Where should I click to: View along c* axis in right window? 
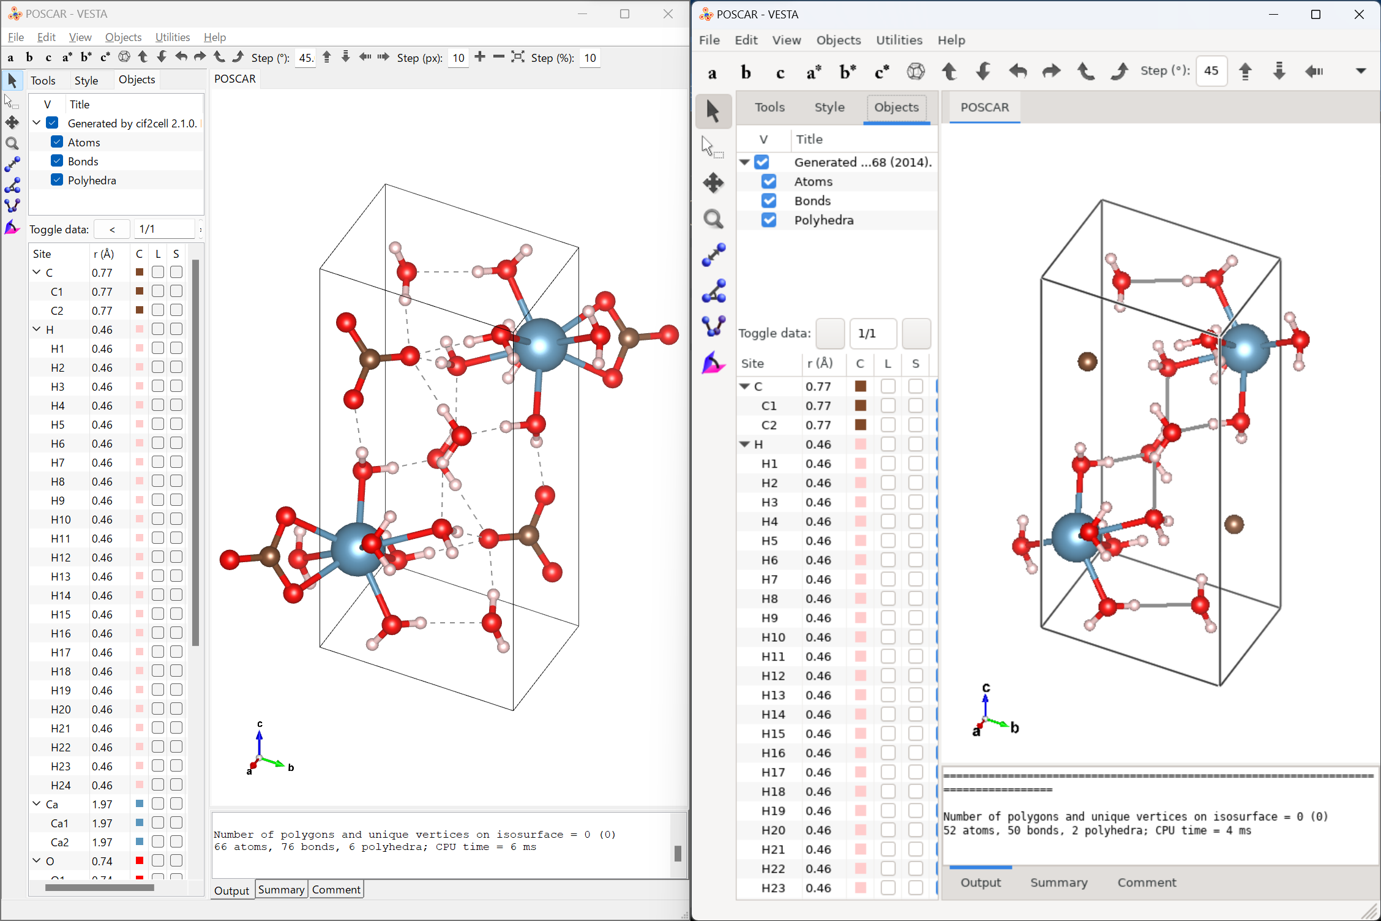(881, 72)
